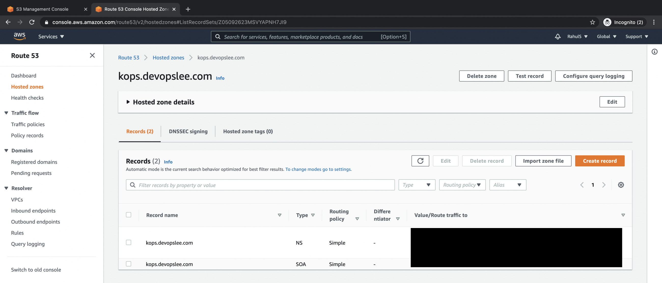Open Traffic policies in the sidebar
The width and height of the screenshot is (662, 283).
pos(28,124)
